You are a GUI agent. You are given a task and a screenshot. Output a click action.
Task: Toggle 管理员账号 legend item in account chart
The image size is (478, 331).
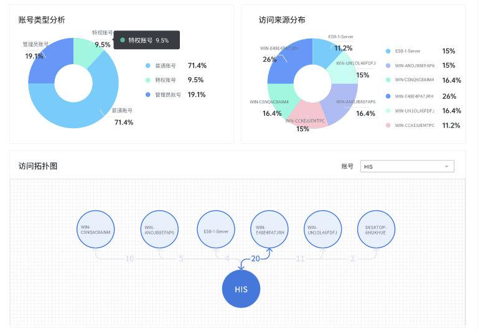(x=167, y=95)
